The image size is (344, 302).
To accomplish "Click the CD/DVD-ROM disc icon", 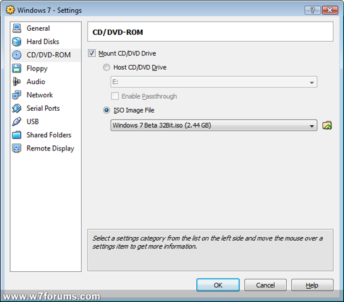I will 17,55.
